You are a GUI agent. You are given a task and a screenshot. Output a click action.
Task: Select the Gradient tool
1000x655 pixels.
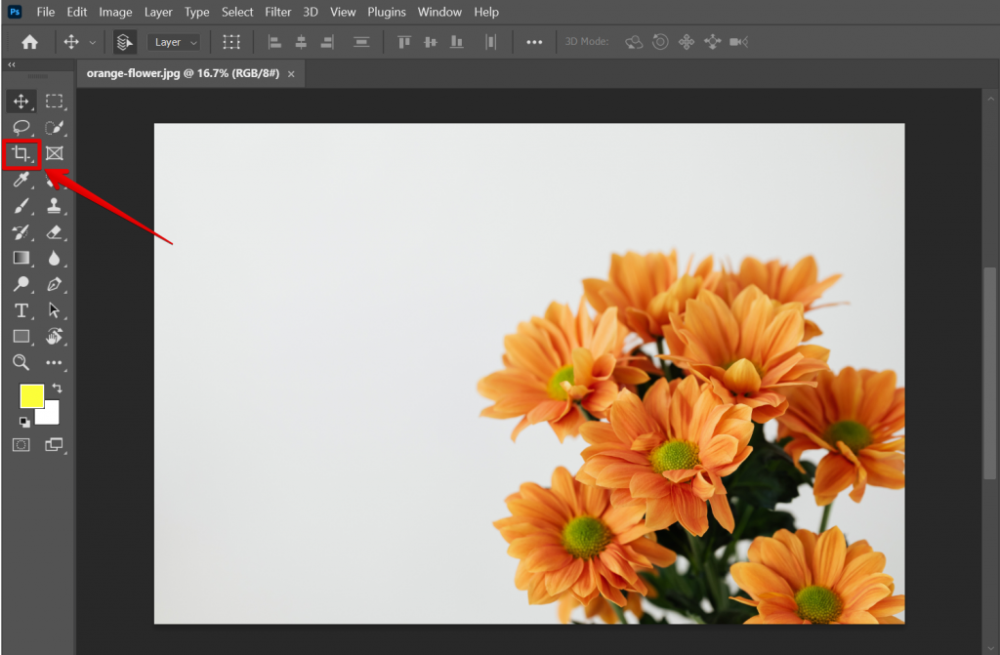pos(21,258)
